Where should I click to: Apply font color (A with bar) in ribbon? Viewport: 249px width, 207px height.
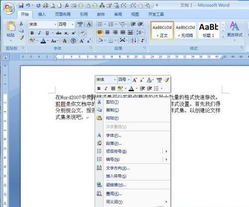pyautogui.click(x=43, y=41)
